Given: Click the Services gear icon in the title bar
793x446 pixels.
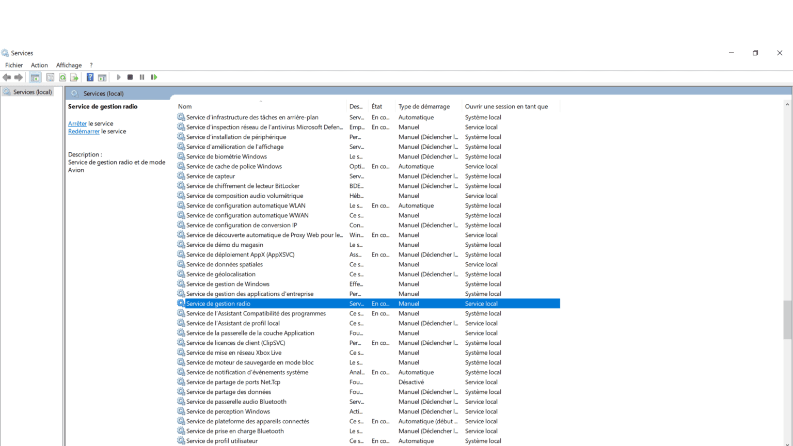Looking at the screenshot, I should 5,53.
